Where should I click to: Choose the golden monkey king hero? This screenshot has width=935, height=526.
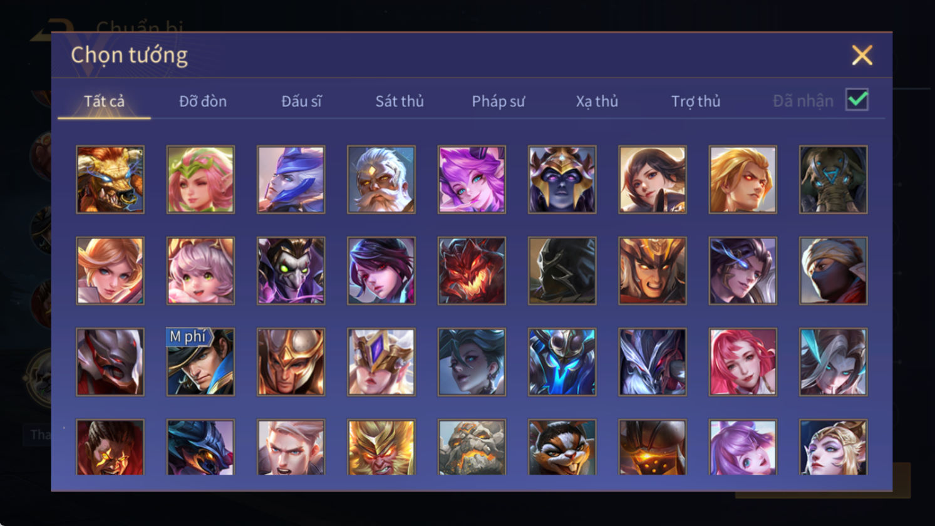click(381, 447)
